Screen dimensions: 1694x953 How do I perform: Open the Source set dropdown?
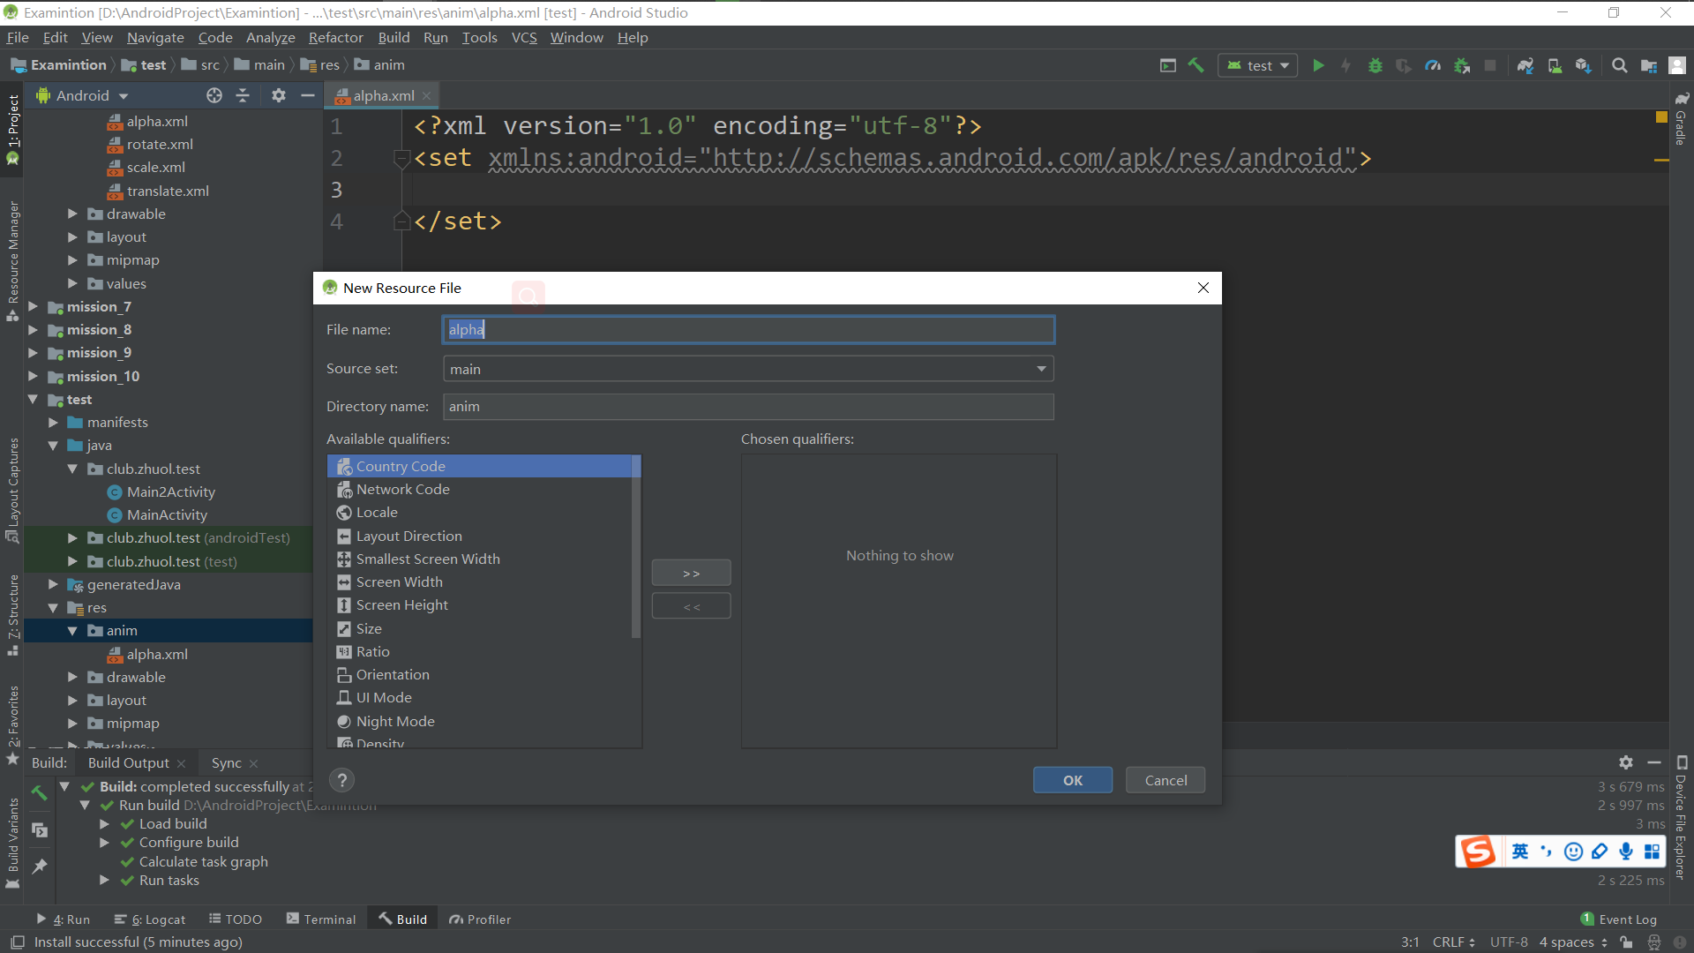point(1041,369)
